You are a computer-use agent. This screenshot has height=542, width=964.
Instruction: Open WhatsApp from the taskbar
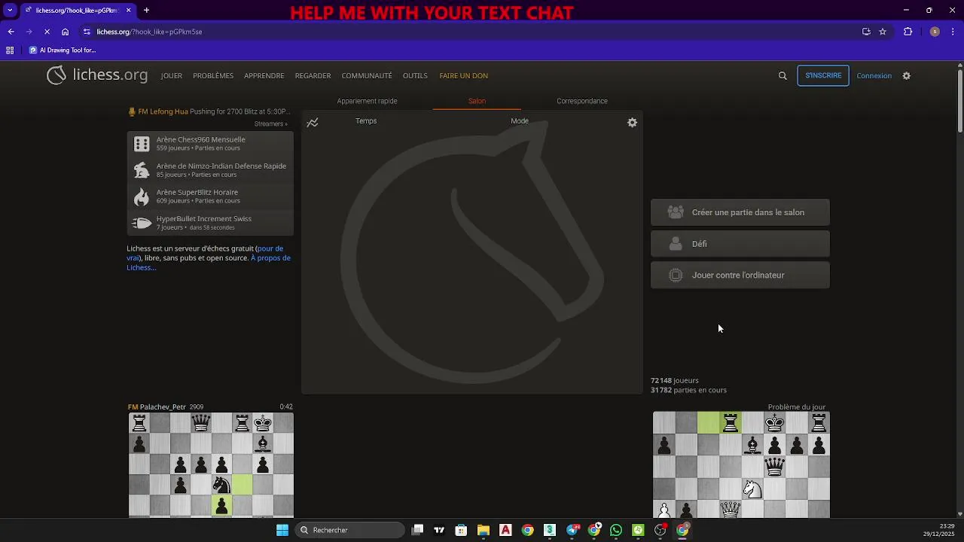616,530
